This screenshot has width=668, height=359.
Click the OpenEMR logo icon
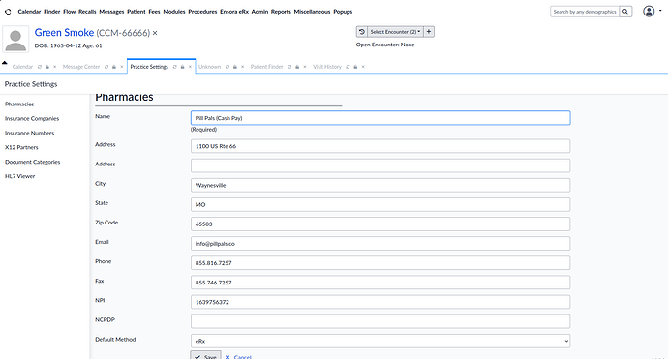8,12
